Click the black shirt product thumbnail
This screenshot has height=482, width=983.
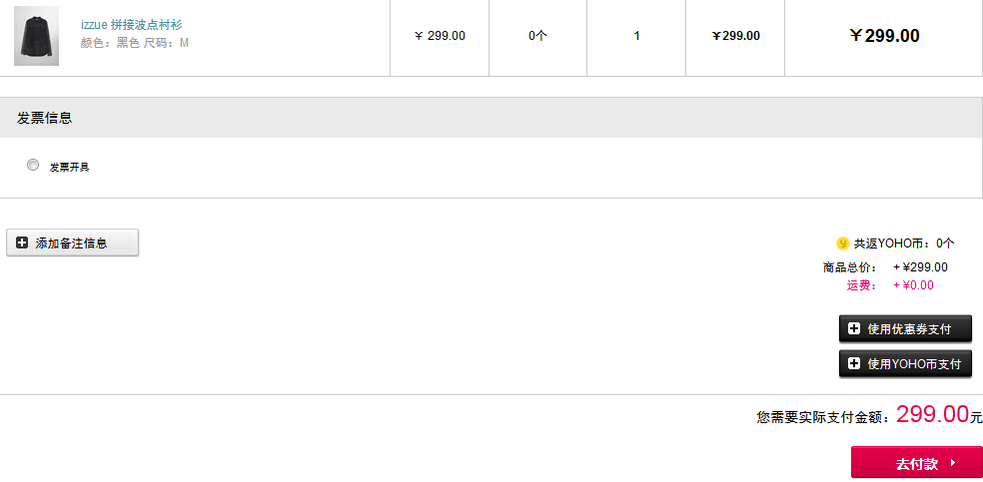click(x=36, y=36)
